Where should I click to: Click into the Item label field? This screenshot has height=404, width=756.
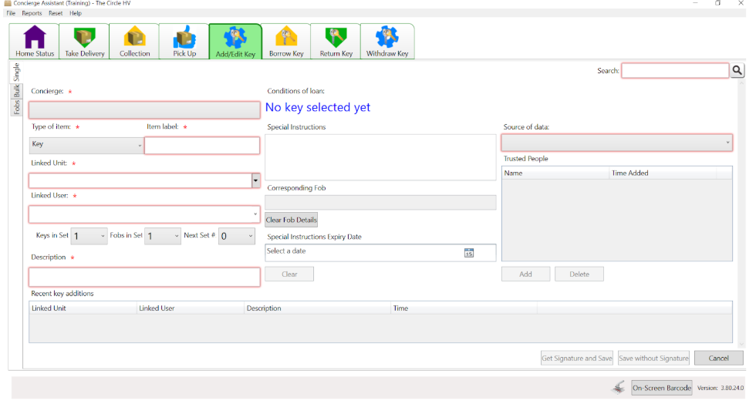tap(202, 146)
